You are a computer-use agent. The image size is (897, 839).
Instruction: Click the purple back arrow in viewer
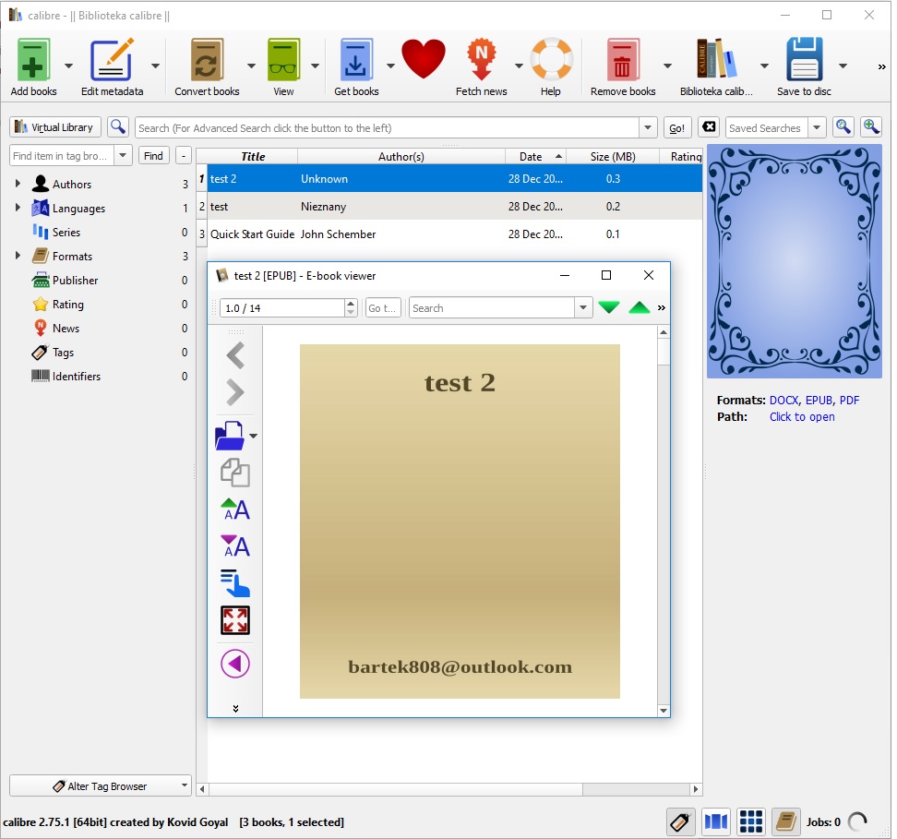235,664
